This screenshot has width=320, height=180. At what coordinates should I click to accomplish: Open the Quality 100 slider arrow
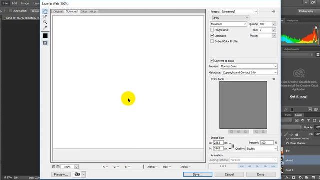(x=274, y=24)
